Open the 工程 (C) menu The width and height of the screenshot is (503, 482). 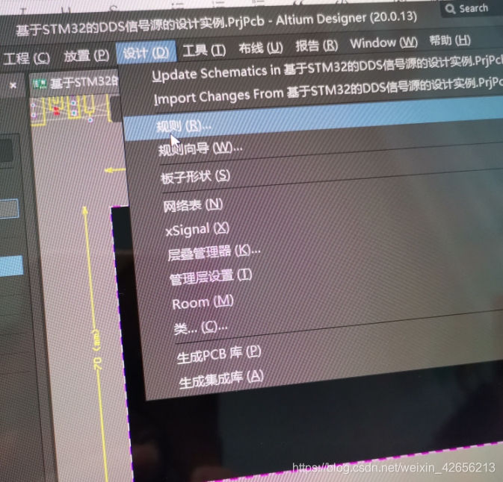26,58
